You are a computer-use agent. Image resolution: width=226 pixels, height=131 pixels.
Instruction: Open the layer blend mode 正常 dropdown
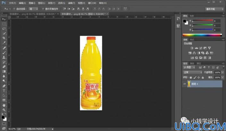(192, 72)
